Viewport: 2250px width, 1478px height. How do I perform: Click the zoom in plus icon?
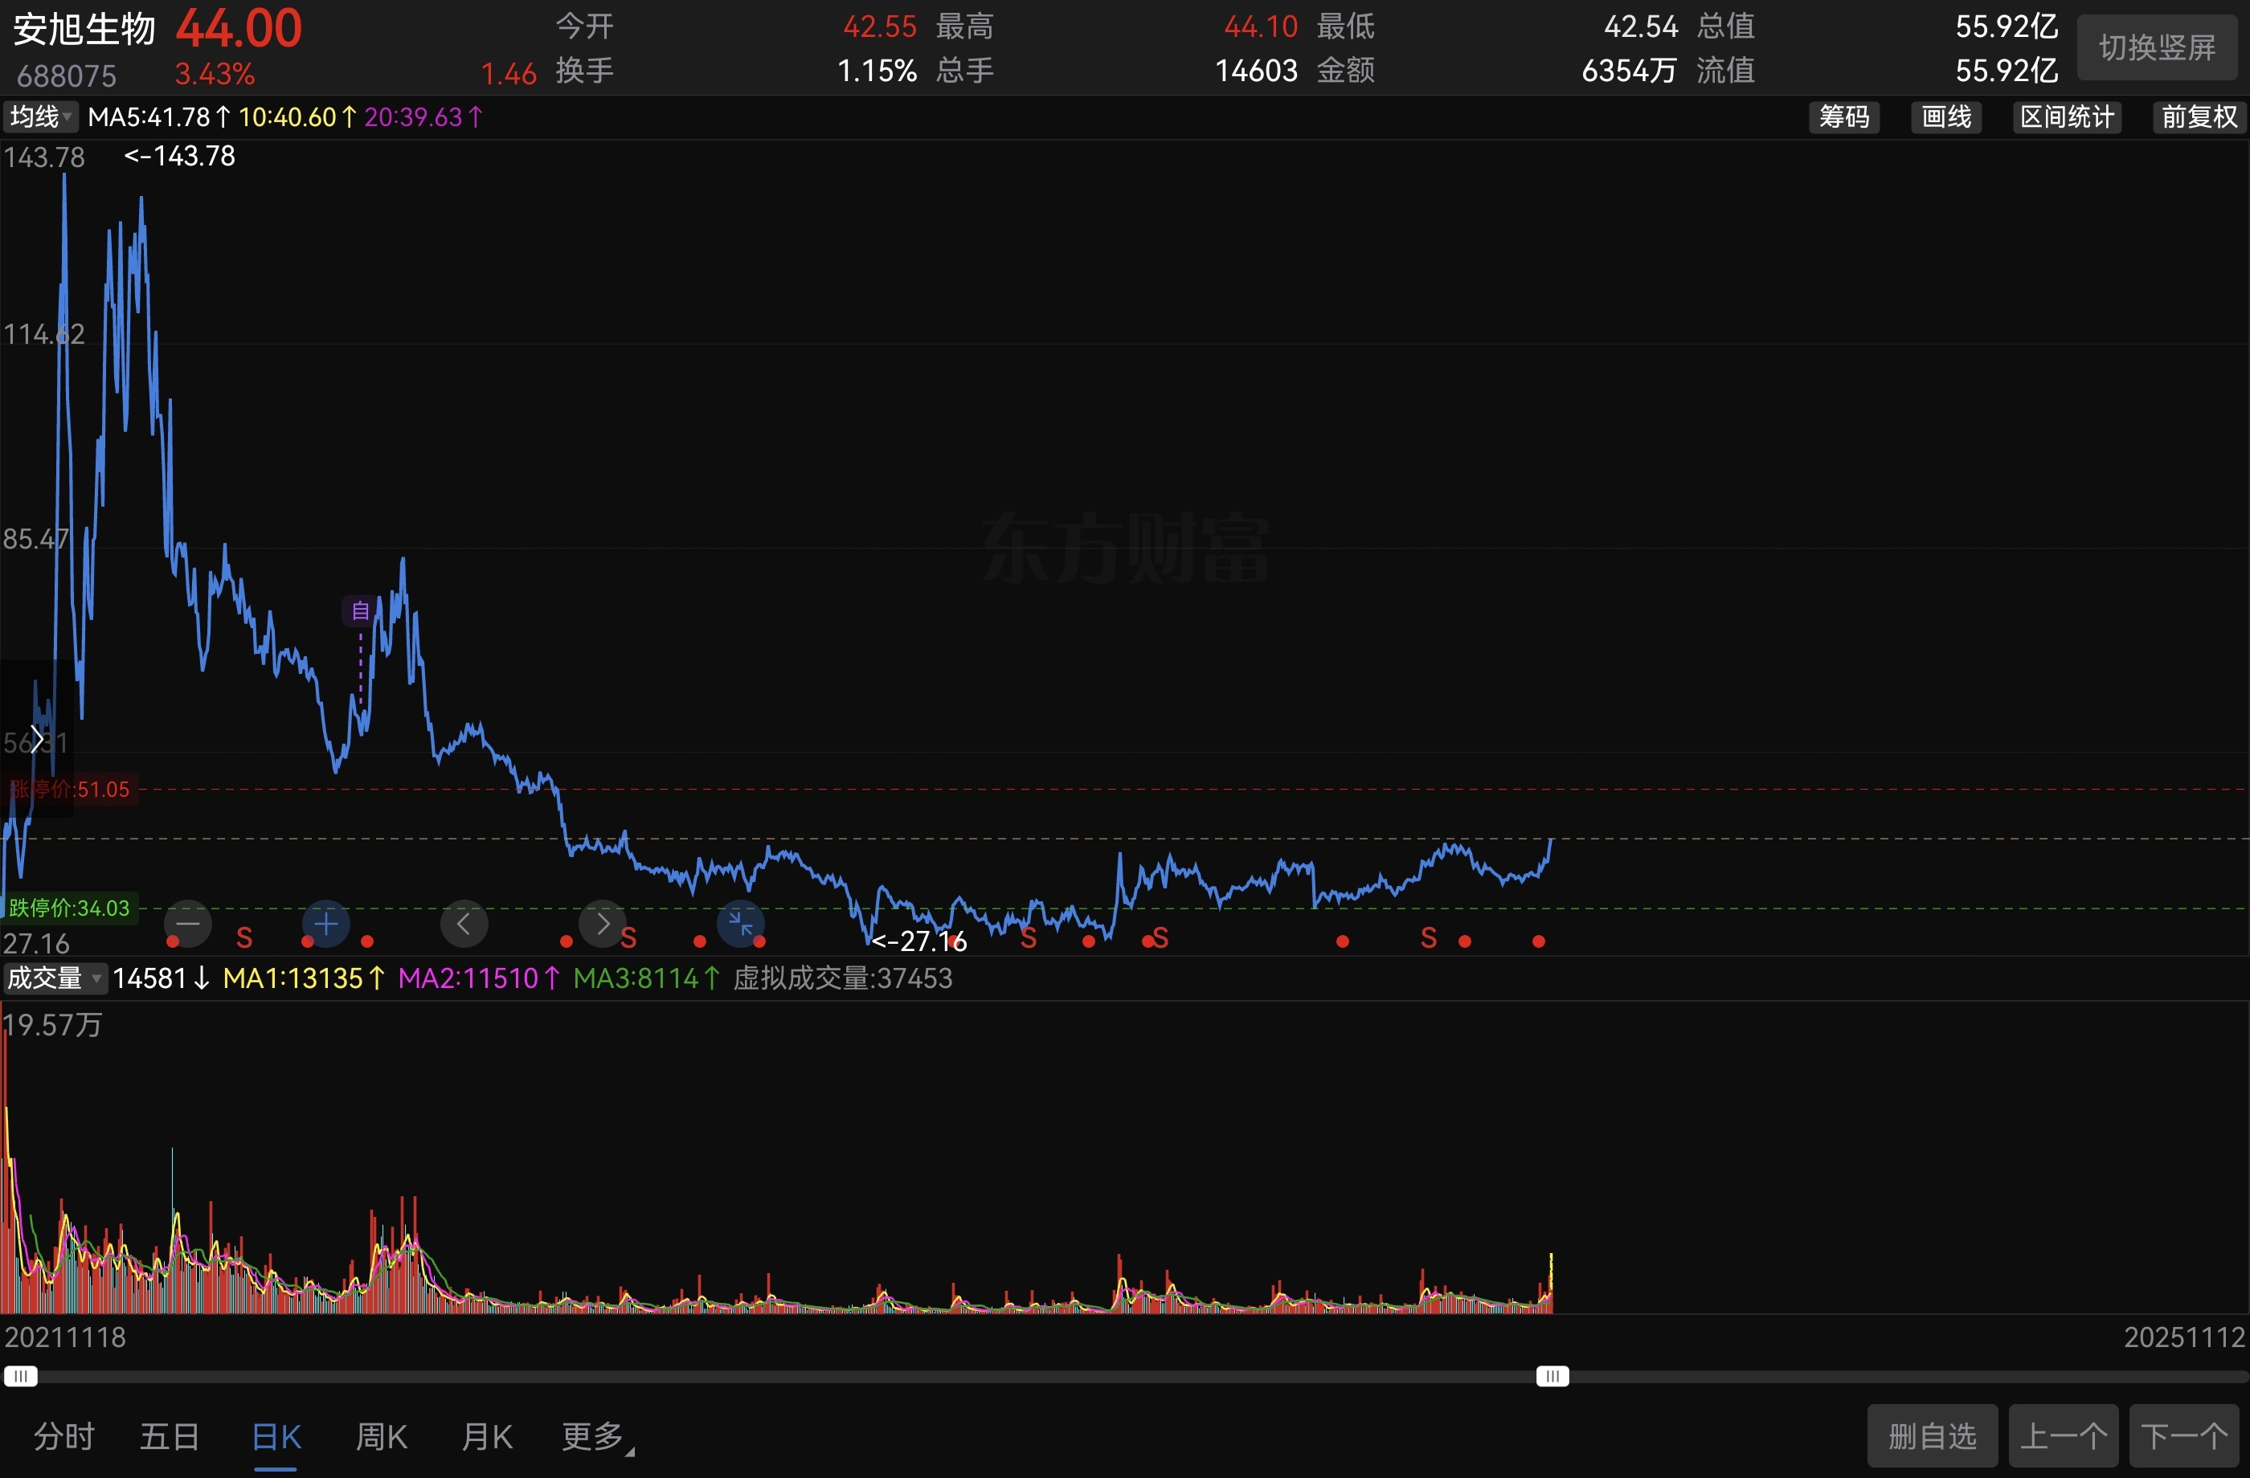(x=326, y=923)
